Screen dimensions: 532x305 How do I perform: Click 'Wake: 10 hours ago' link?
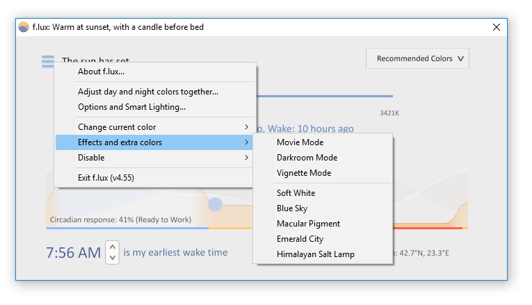(x=310, y=129)
